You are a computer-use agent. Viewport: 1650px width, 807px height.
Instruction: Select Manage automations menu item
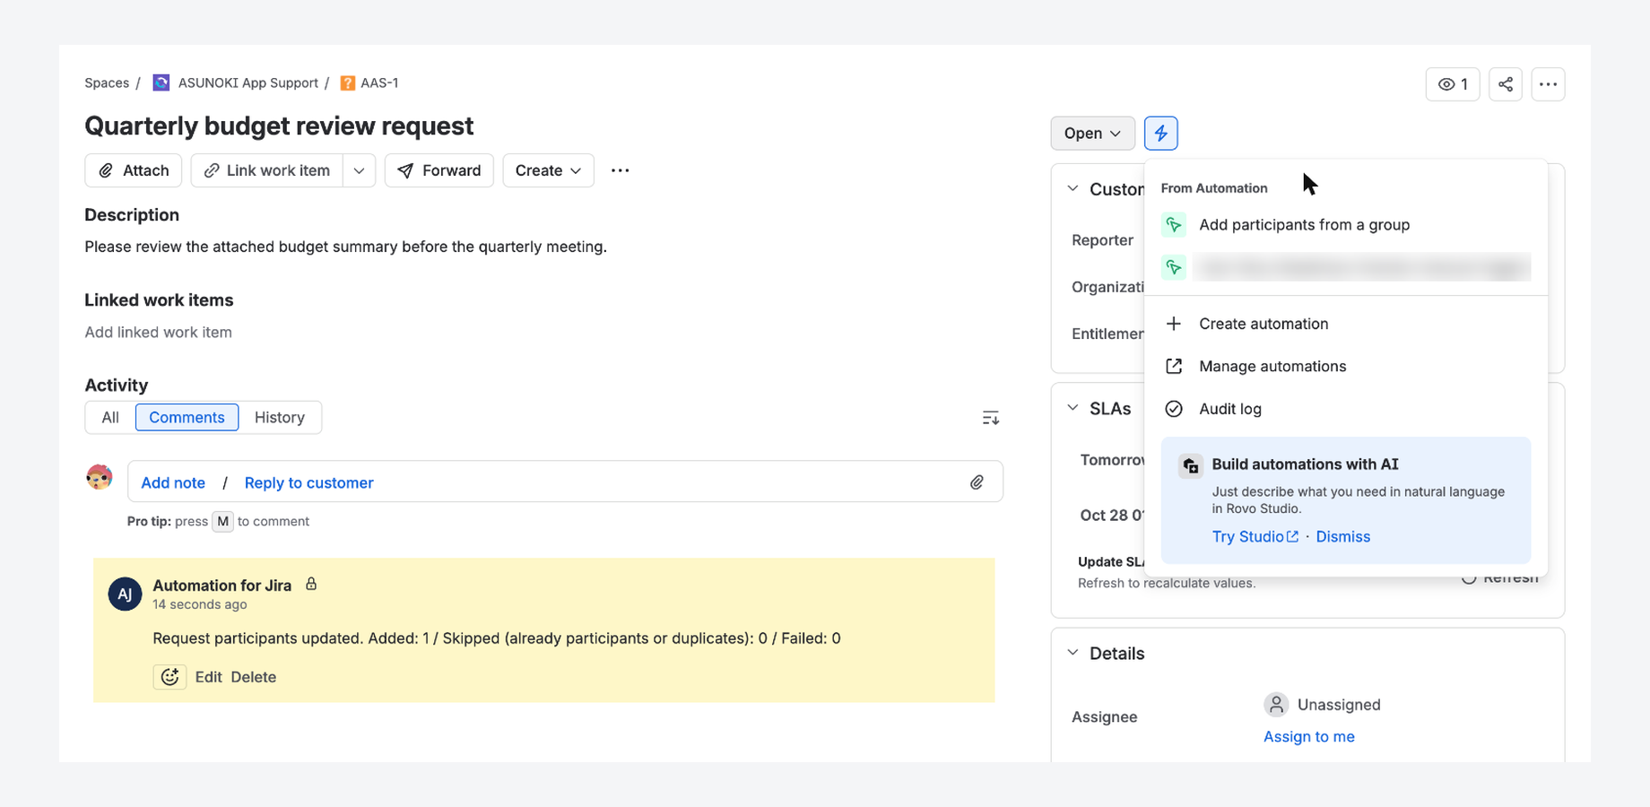coord(1345,366)
